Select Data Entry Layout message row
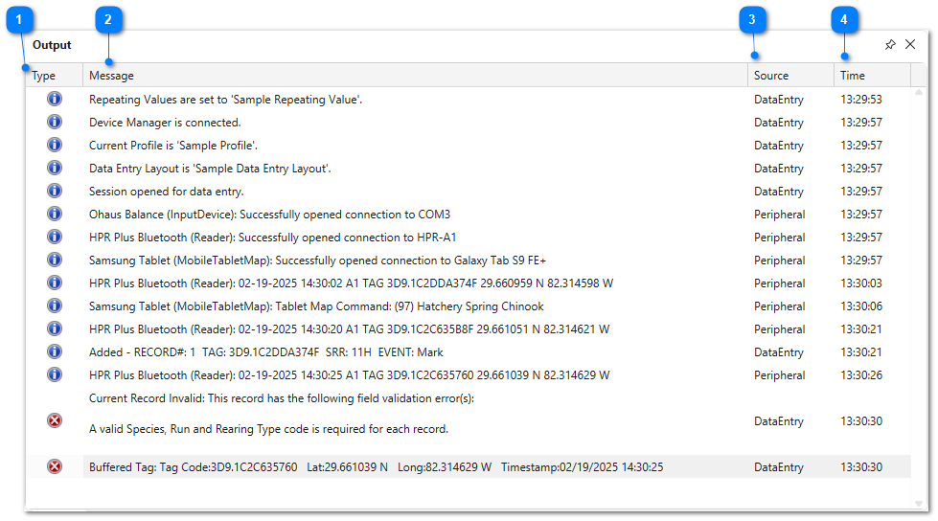 468,169
